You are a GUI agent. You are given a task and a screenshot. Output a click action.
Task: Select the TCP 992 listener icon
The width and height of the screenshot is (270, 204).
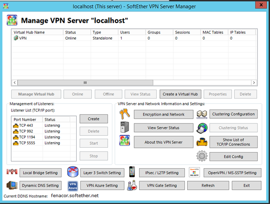(16, 132)
